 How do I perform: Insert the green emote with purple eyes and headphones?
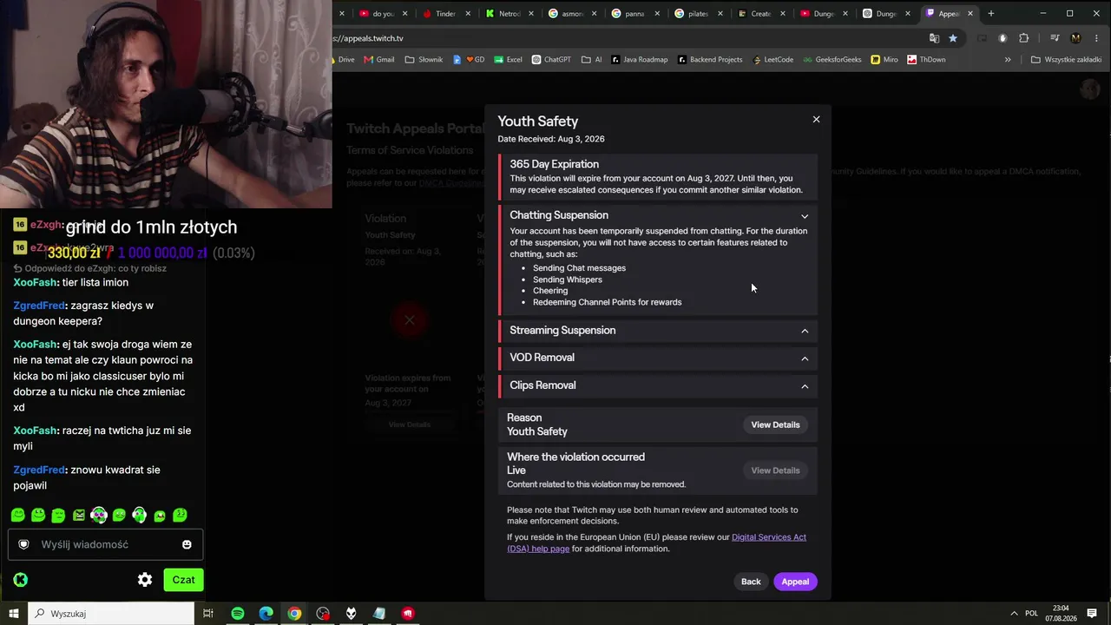(x=99, y=516)
